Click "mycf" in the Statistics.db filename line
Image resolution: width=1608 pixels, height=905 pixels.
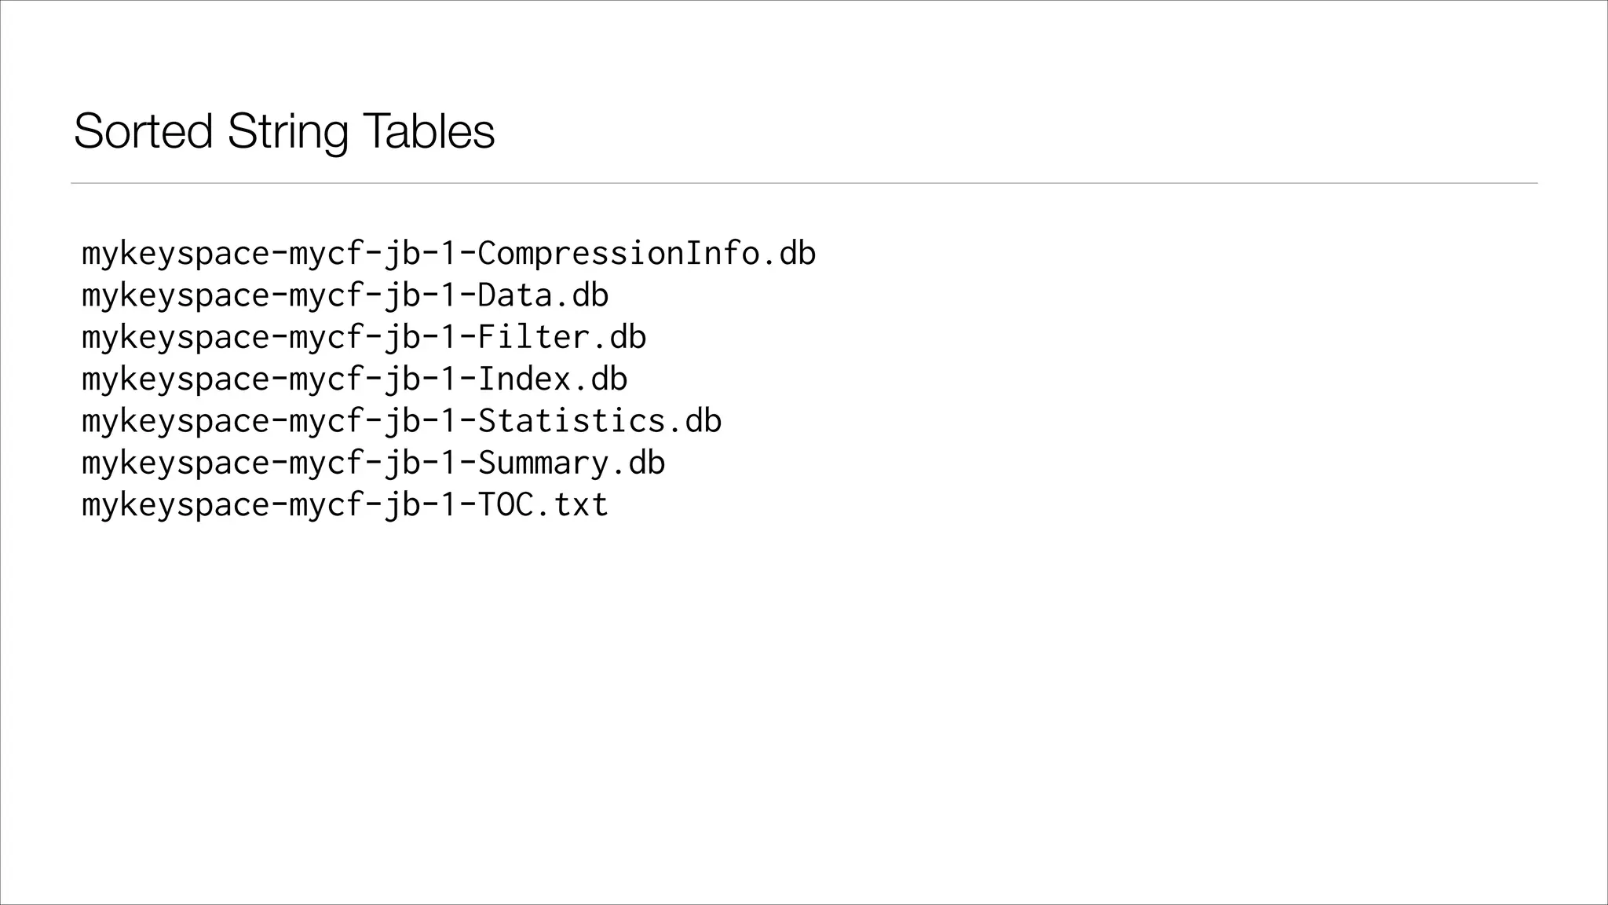point(327,421)
